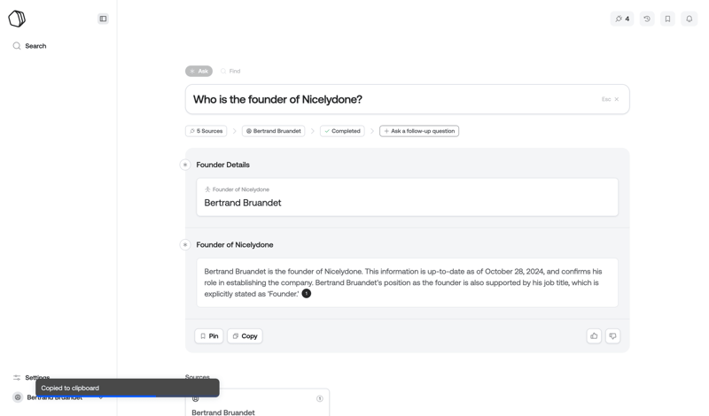Click the 'Copied to clipboard' toast
The width and height of the screenshot is (709, 416).
pos(128,388)
